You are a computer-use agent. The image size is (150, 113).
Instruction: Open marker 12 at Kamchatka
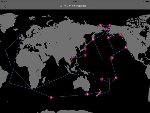pos(93,39)
